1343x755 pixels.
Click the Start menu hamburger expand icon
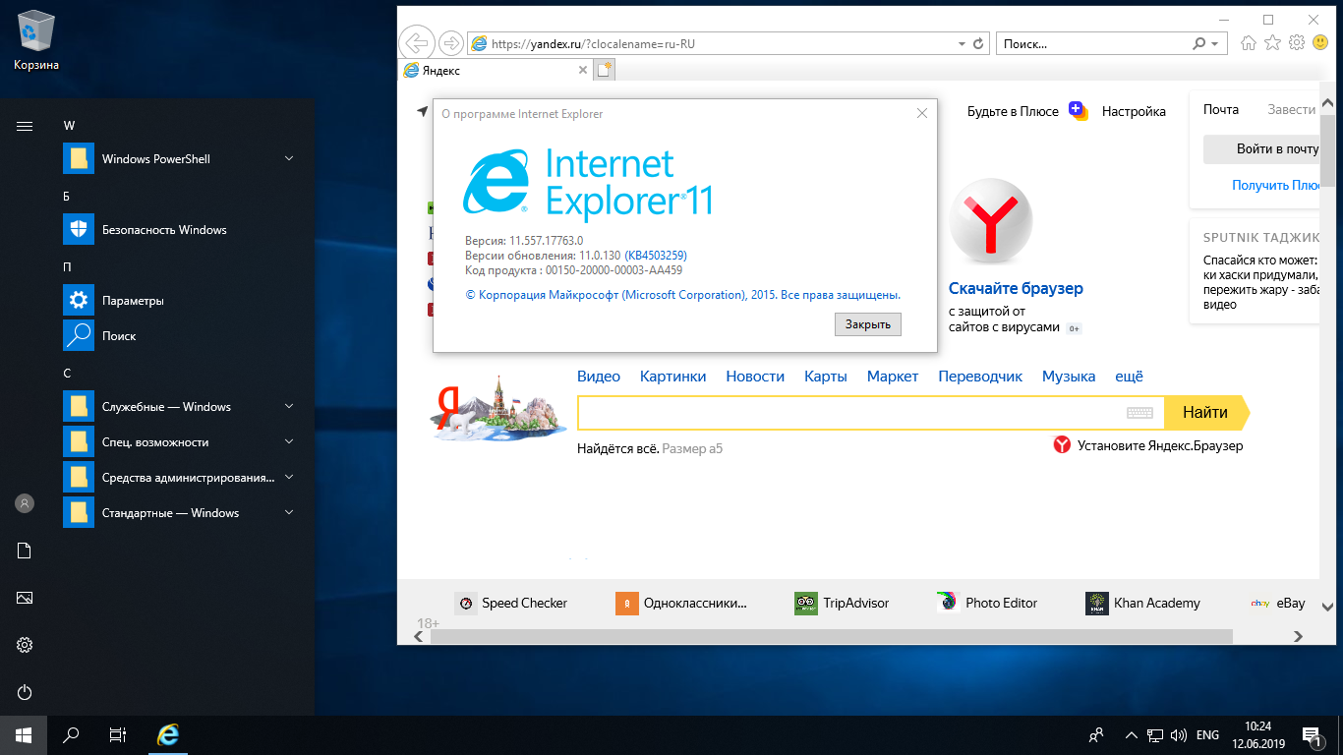pyautogui.click(x=25, y=126)
